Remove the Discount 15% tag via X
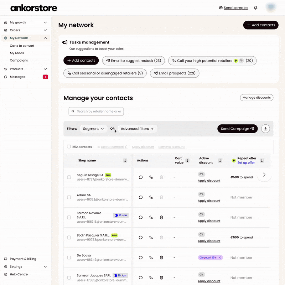Image resolution: width=285 pixels, height=285 pixels. (x=220, y=258)
